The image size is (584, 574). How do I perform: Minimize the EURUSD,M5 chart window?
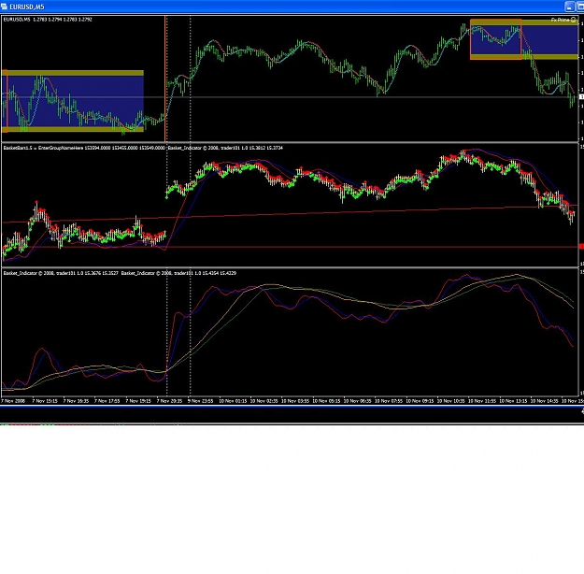tap(569, 7)
